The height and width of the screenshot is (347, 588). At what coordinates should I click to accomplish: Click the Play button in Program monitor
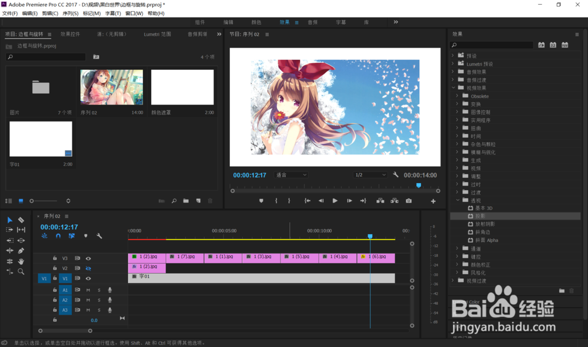tap(335, 201)
